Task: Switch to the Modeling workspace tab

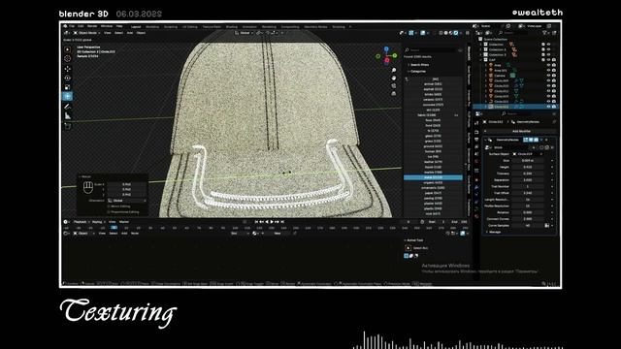Action: tap(152, 26)
